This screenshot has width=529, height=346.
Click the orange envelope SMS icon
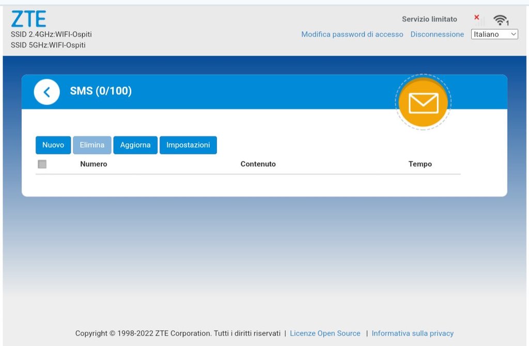(423, 103)
